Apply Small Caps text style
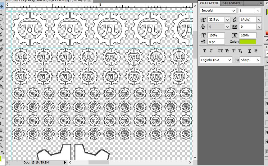Image resolution: width=268 pixels, height=166 pixels. pyautogui.click(x=227, y=50)
